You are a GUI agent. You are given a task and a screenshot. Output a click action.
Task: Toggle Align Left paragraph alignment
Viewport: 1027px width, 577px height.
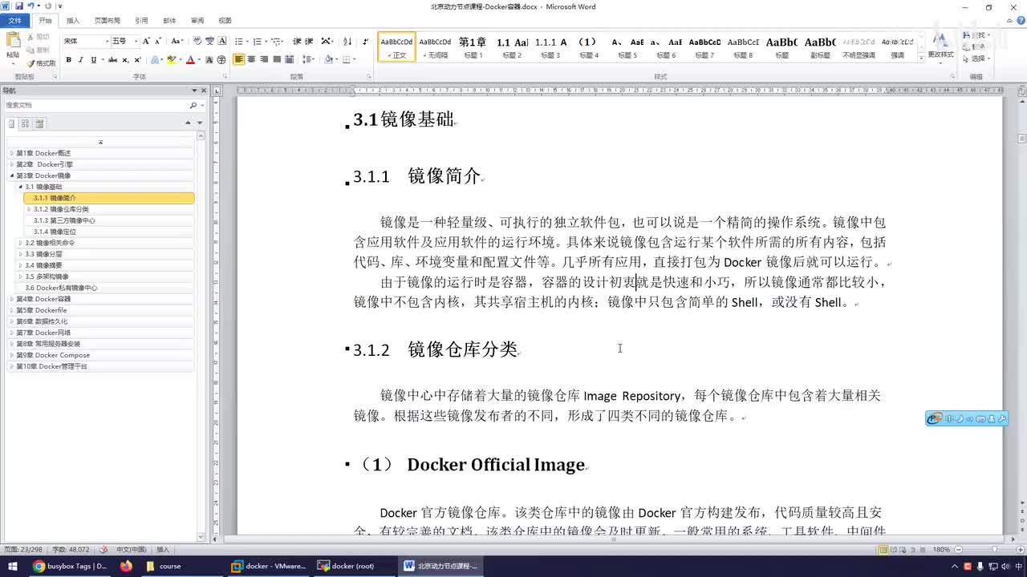239,59
